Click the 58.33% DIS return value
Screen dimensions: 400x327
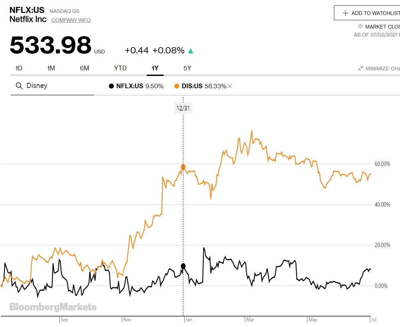(x=215, y=86)
